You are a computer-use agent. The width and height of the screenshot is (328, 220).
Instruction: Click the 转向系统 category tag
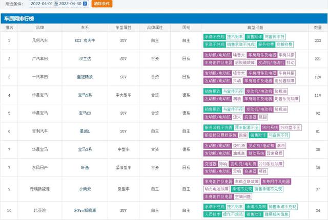270,127
